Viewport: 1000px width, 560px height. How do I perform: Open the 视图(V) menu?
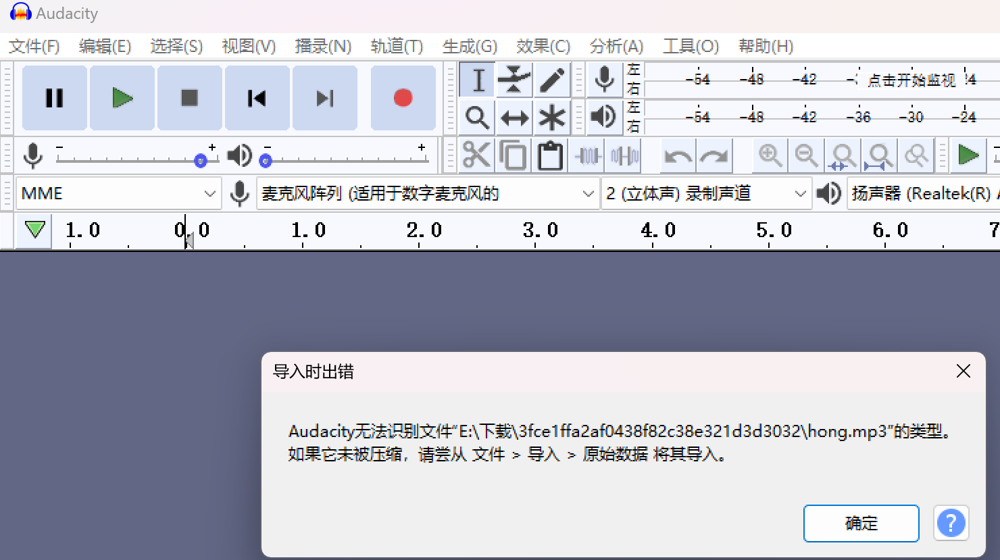pos(249,47)
